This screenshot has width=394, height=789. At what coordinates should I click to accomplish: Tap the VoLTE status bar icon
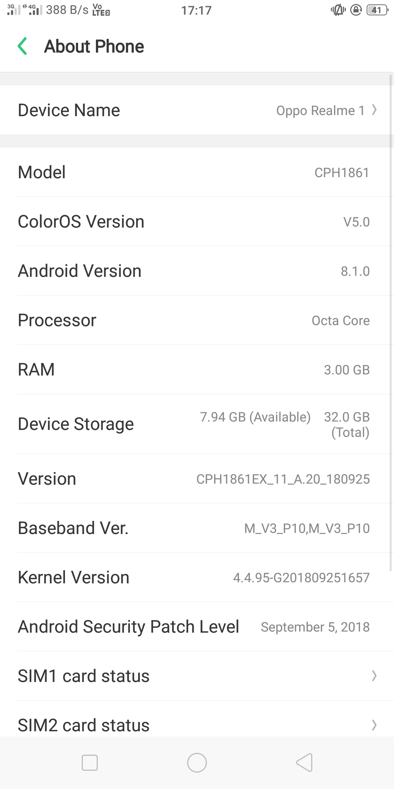click(101, 10)
